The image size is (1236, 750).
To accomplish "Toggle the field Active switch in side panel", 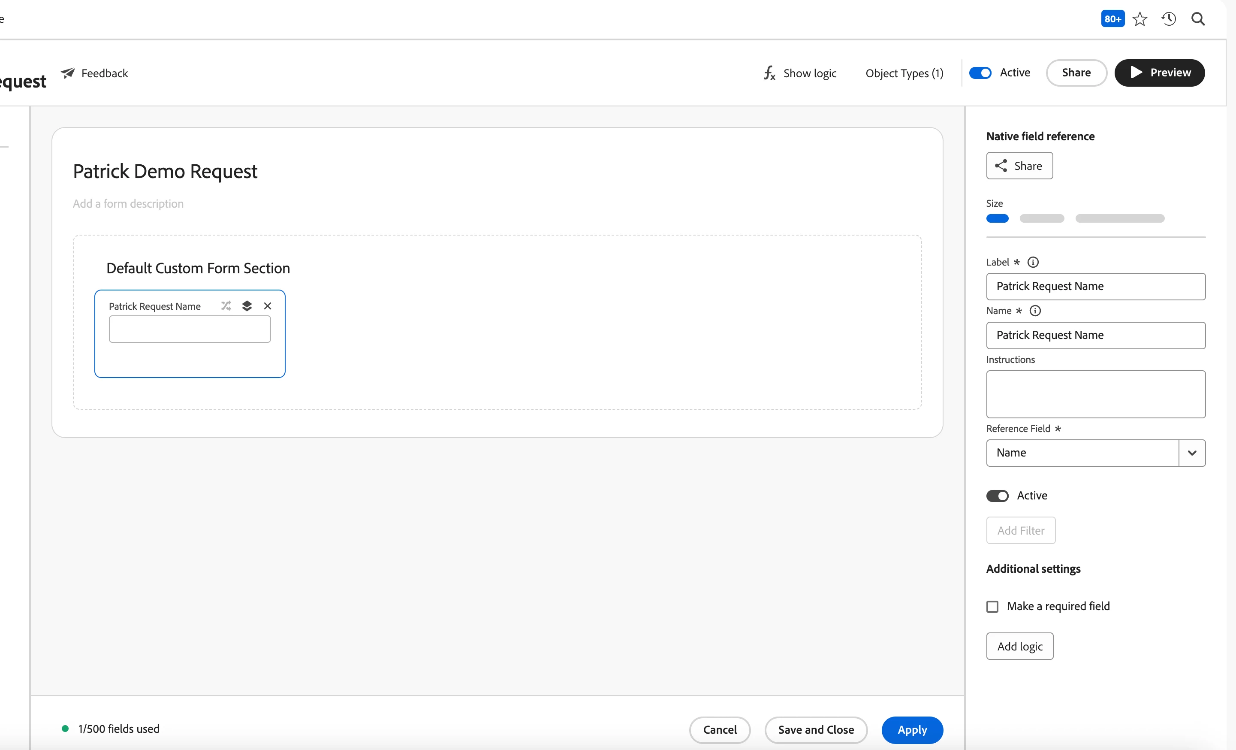I will click(997, 496).
